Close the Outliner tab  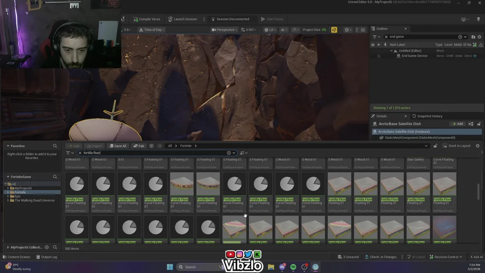405,28
